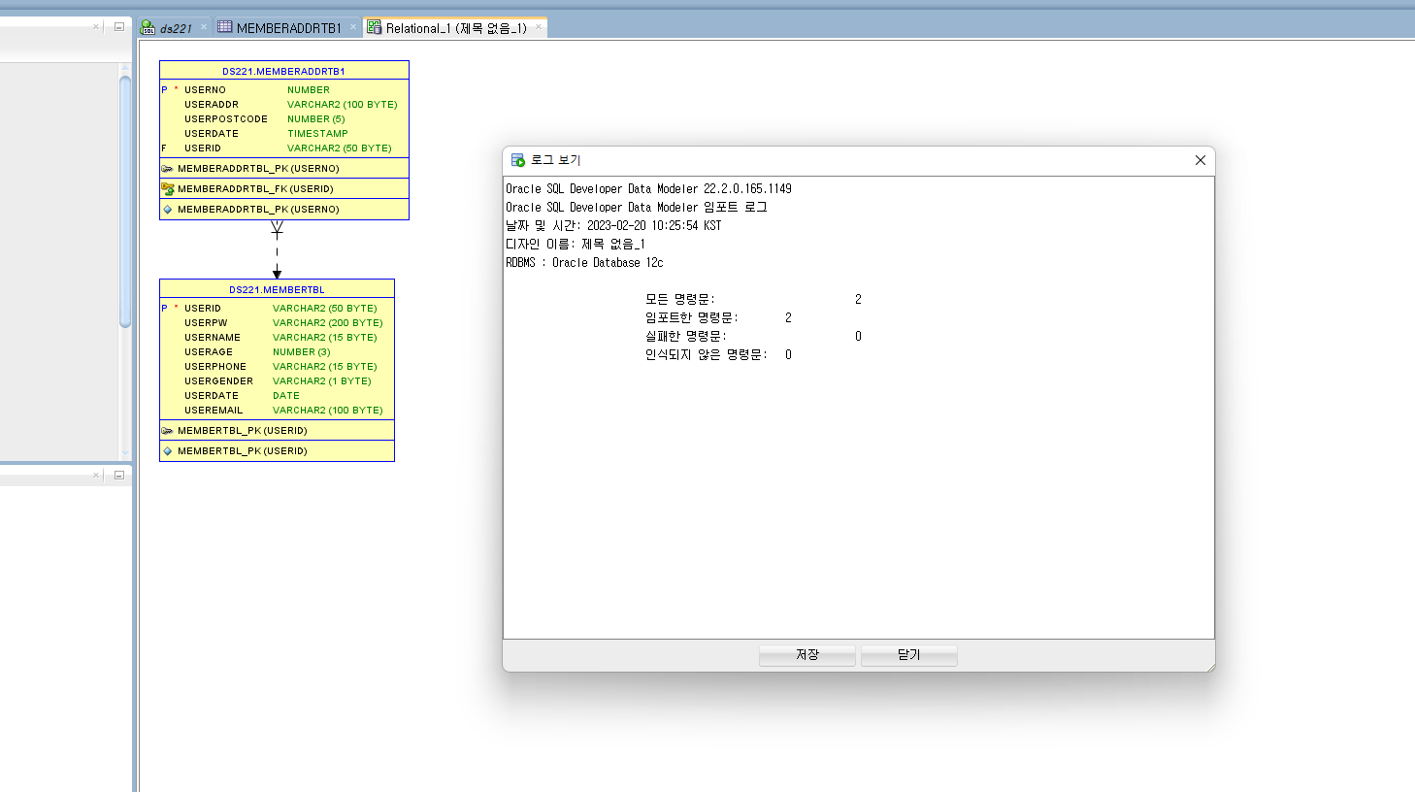
Task: Dismiss the log dialog with the 닫기 button
Action: [908, 655]
